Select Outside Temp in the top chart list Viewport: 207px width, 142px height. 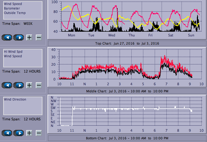coord(15,13)
